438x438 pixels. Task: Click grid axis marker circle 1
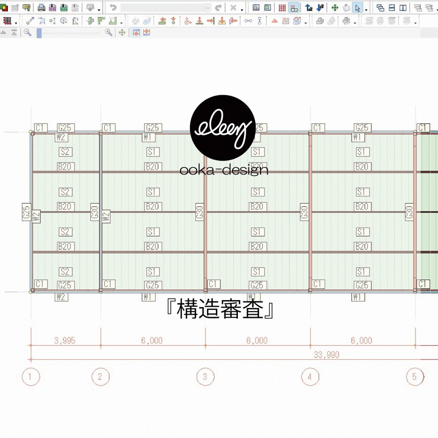(31, 377)
